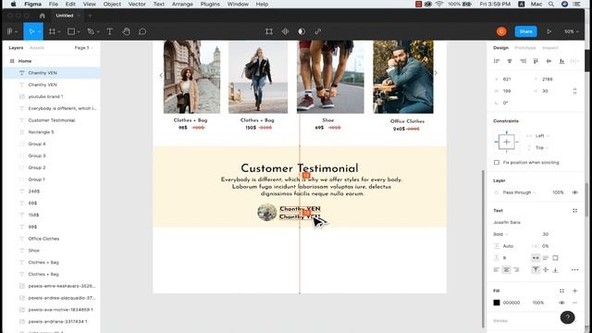Open text style picker in Text section

(x=574, y=211)
